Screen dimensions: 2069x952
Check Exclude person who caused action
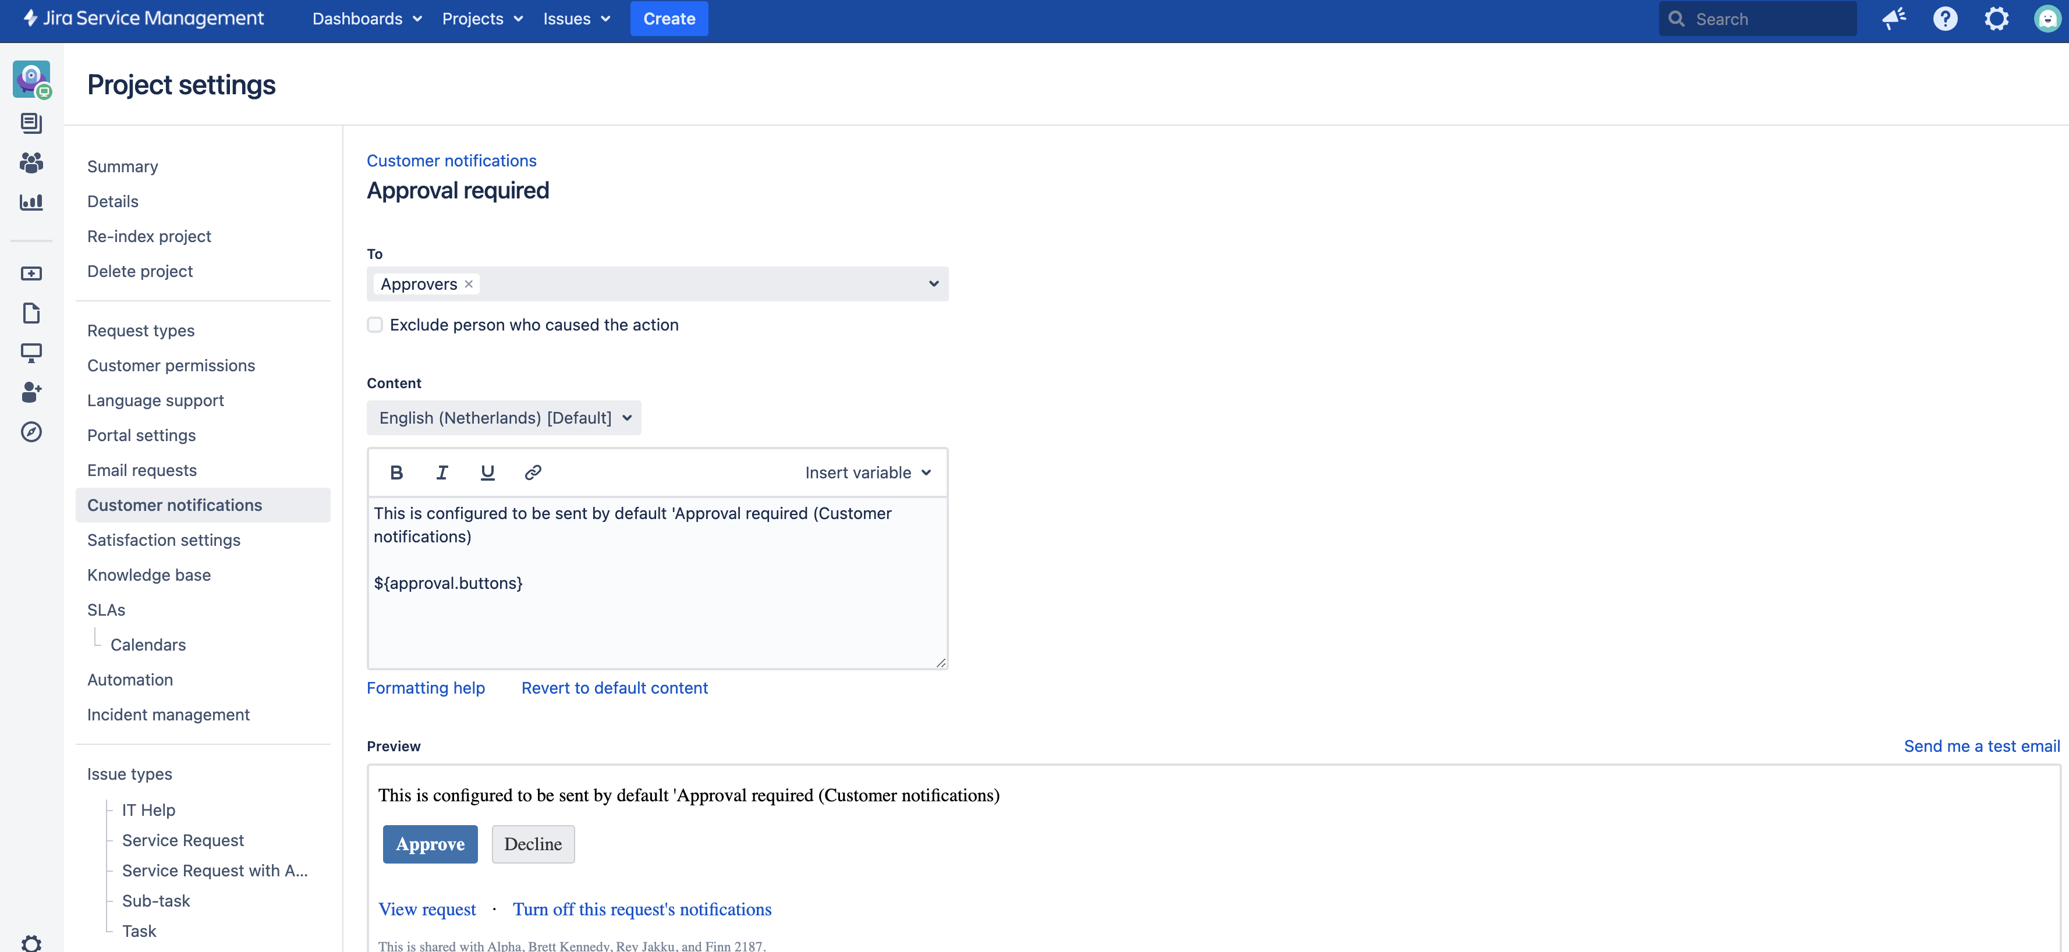375,325
